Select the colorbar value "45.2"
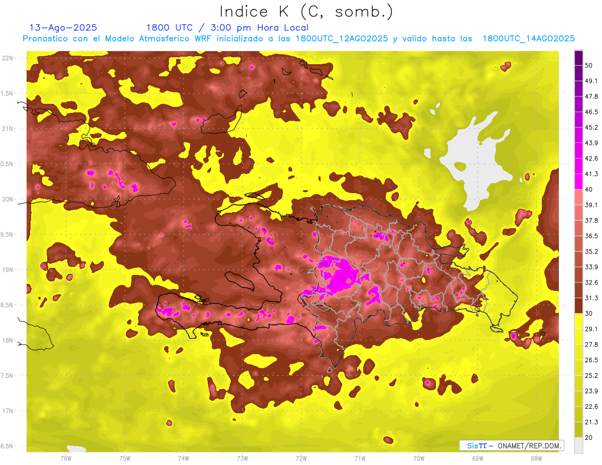The height and width of the screenshot is (465, 602). pos(591,128)
